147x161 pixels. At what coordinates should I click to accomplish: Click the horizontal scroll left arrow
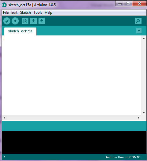pyautogui.click(x=4, y=118)
